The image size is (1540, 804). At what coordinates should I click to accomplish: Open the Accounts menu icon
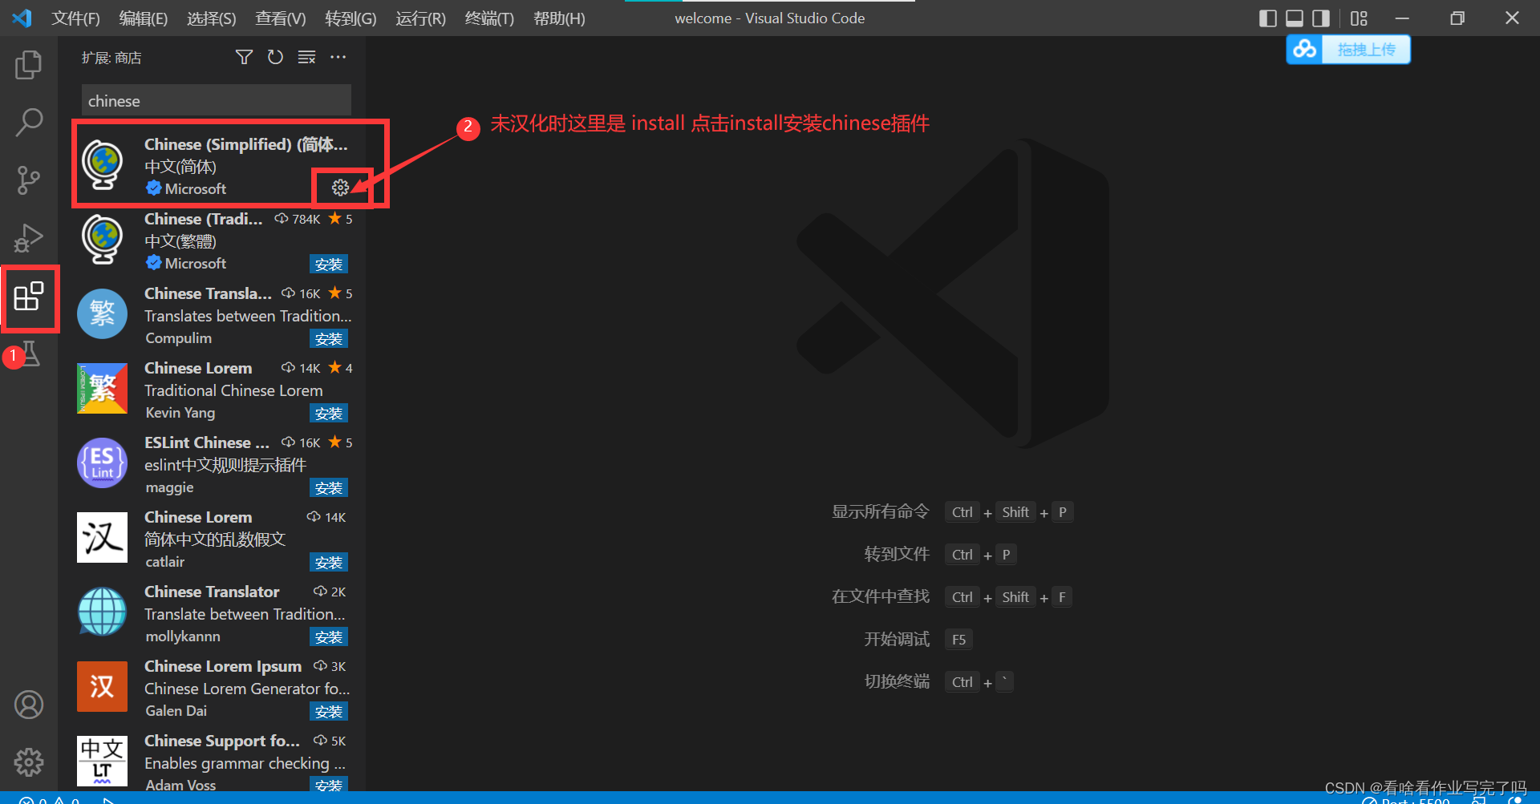29,705
